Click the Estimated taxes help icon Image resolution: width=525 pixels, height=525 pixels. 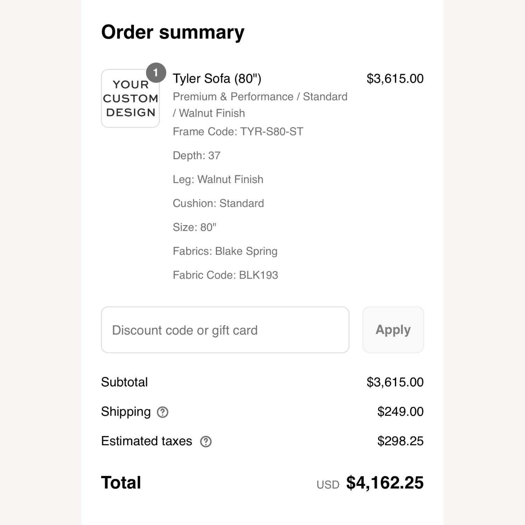coord(206,441)
